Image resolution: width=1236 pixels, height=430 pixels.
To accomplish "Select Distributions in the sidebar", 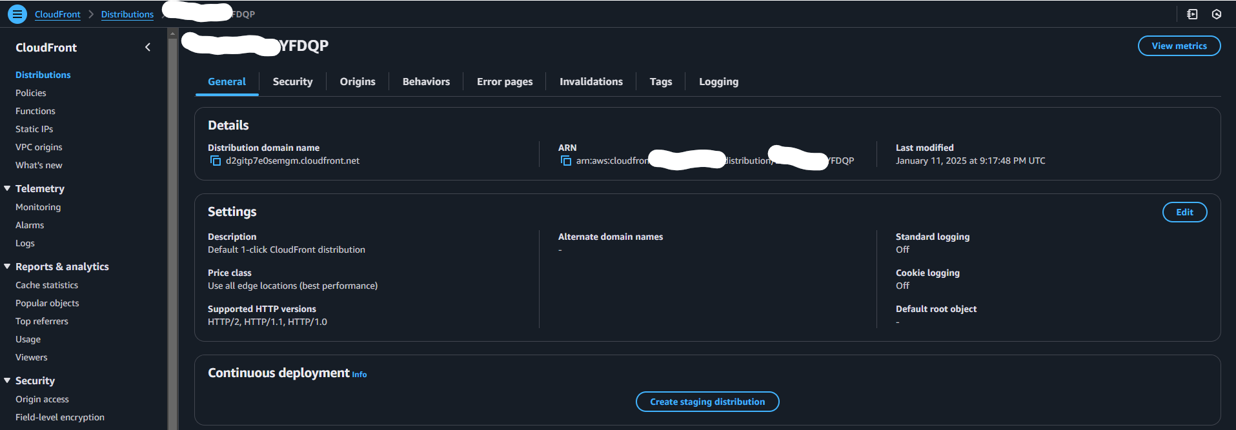I will [43, 75].
